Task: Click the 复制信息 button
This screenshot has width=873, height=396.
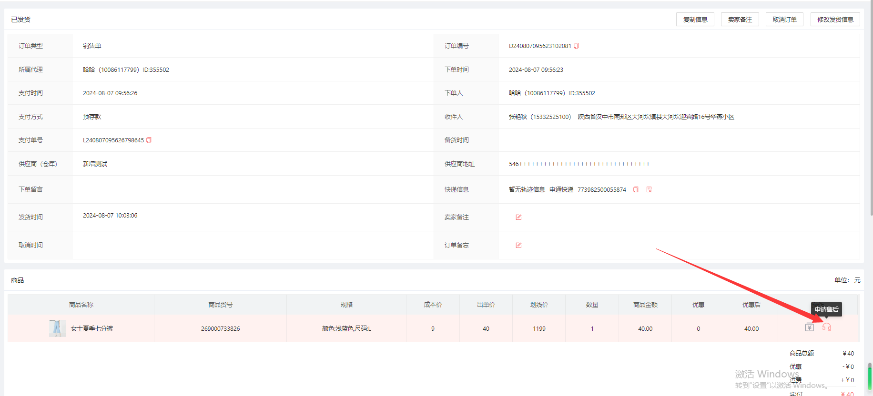Action: pyautogui.click(x=695, y=20)
